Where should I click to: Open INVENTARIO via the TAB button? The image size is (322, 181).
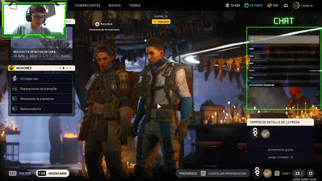(x=53, y=173)
